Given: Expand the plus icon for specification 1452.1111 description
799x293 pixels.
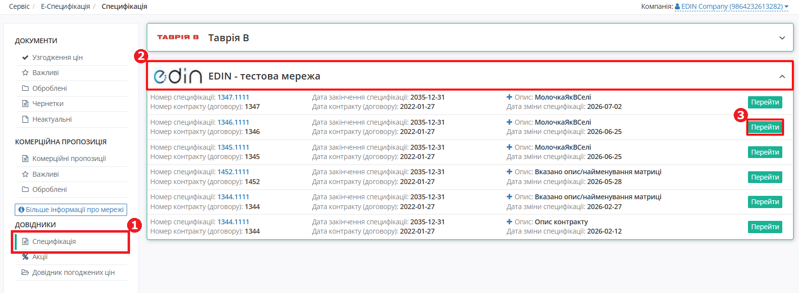Looking at the screenshot, I should [x=509, y=172].
